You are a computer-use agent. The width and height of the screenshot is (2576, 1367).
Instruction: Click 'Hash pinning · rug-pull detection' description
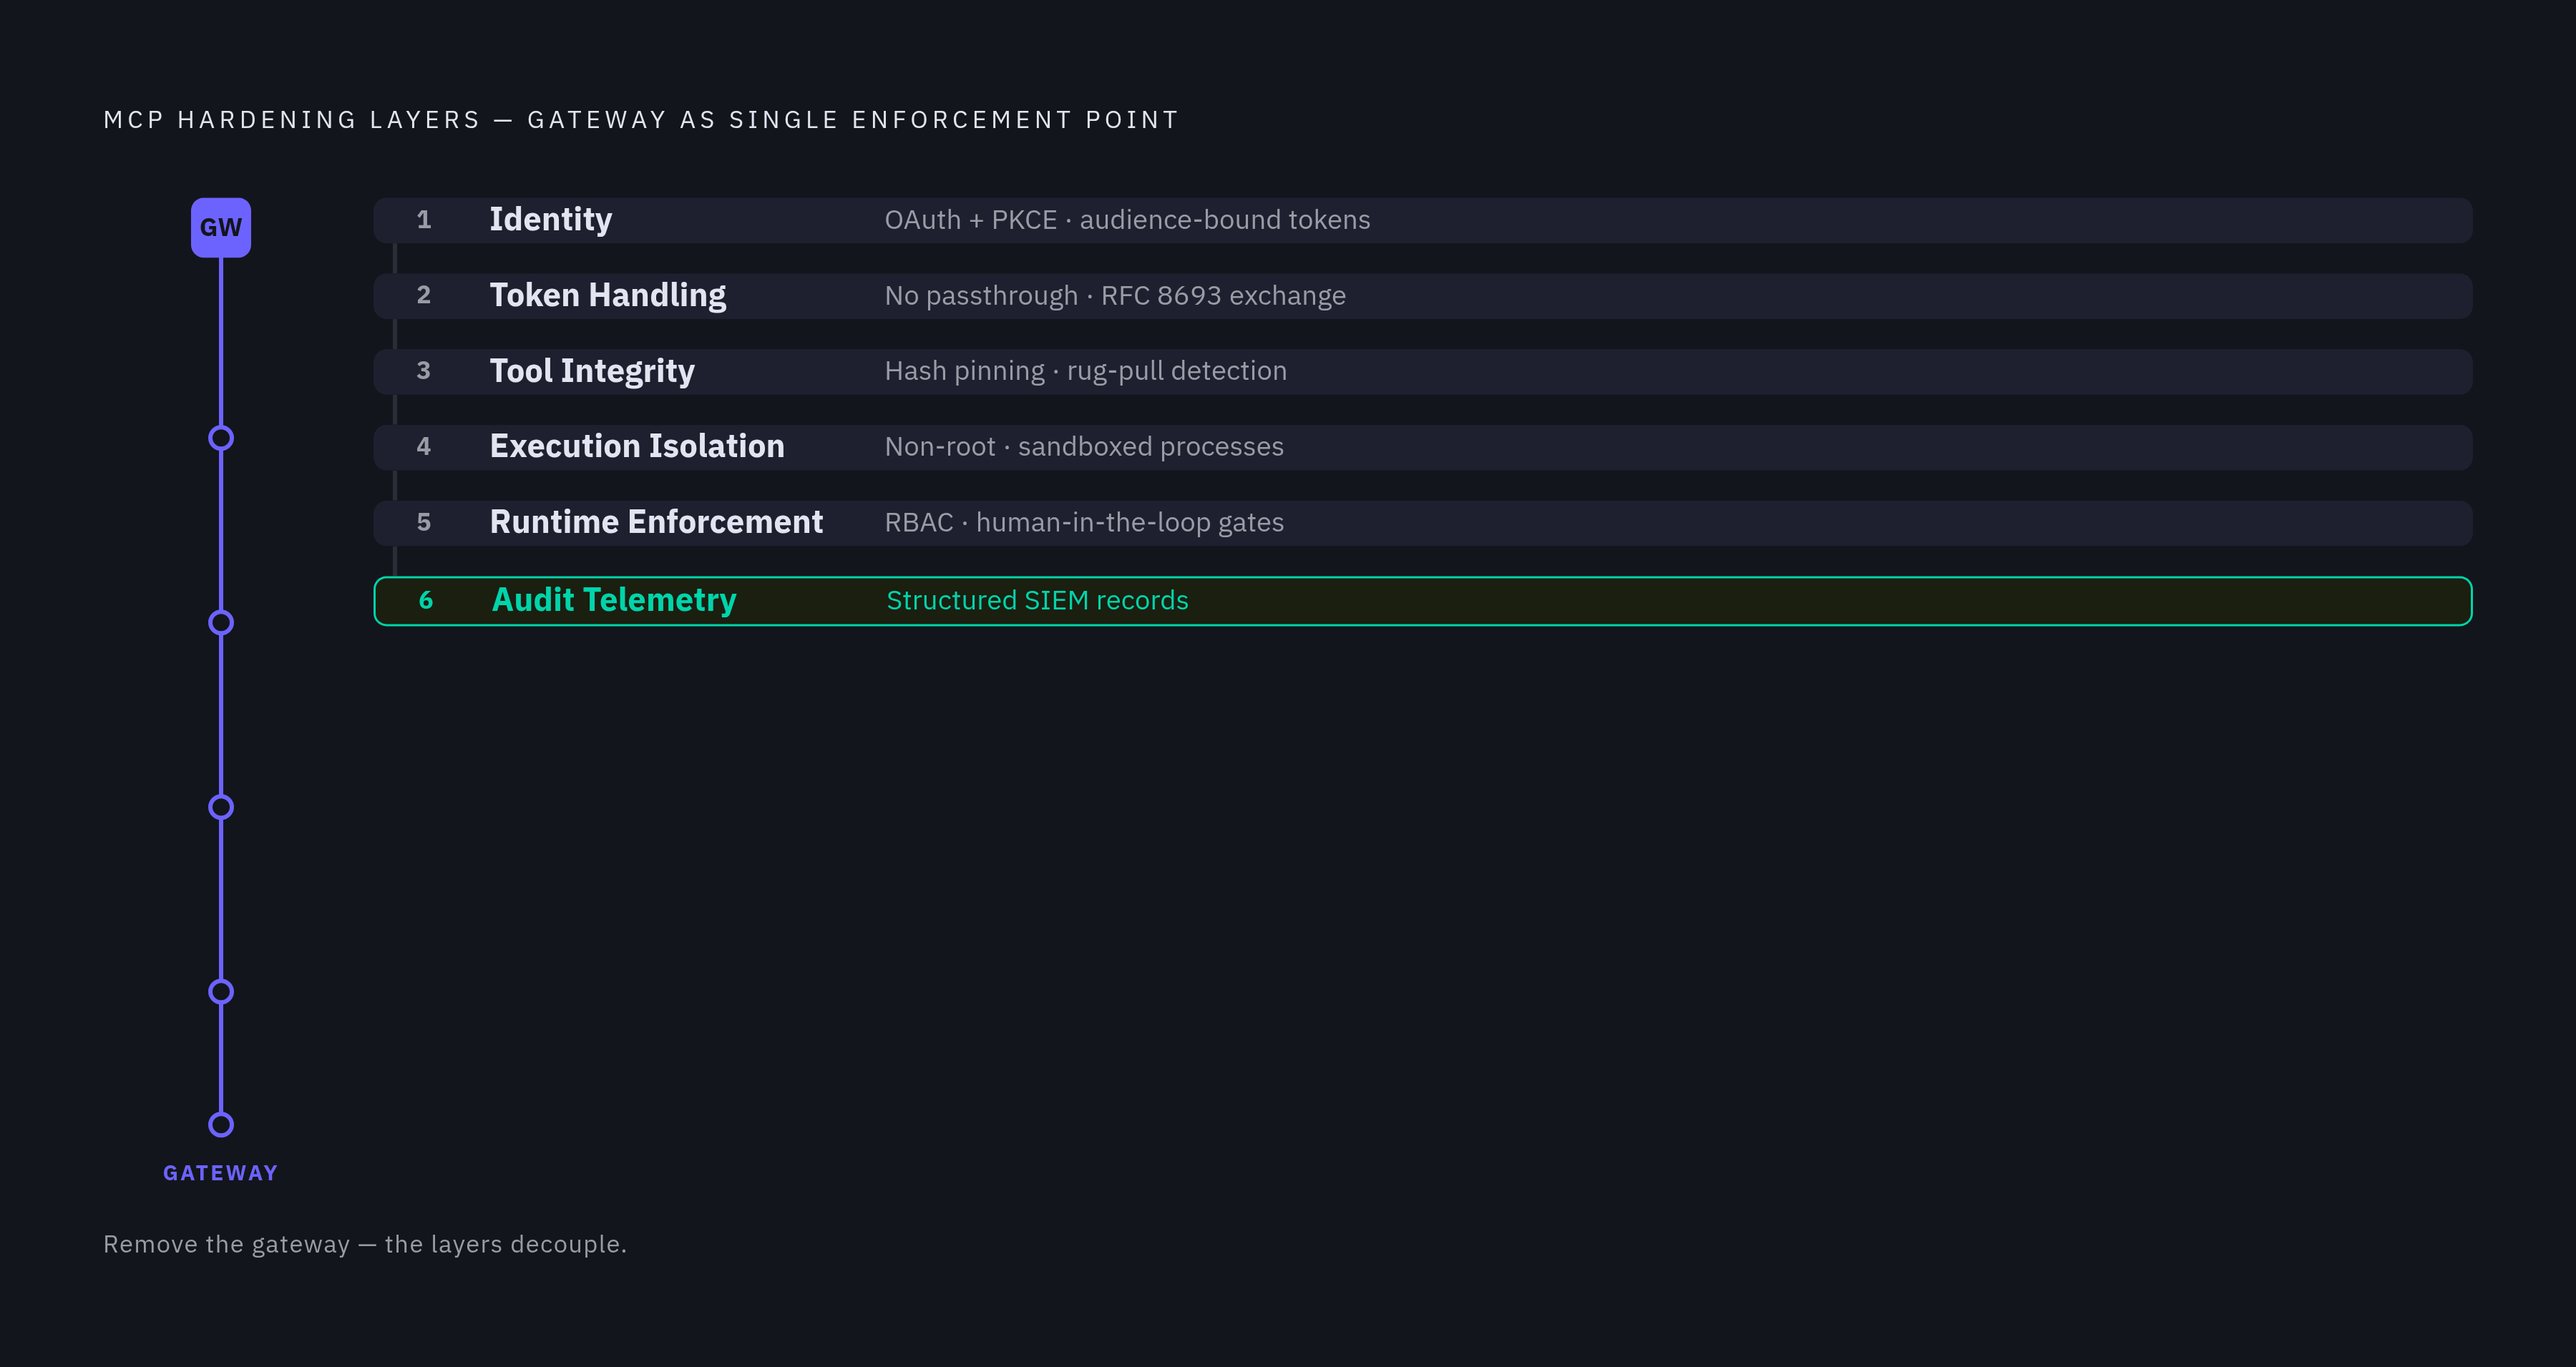[x=1085, y=371]
